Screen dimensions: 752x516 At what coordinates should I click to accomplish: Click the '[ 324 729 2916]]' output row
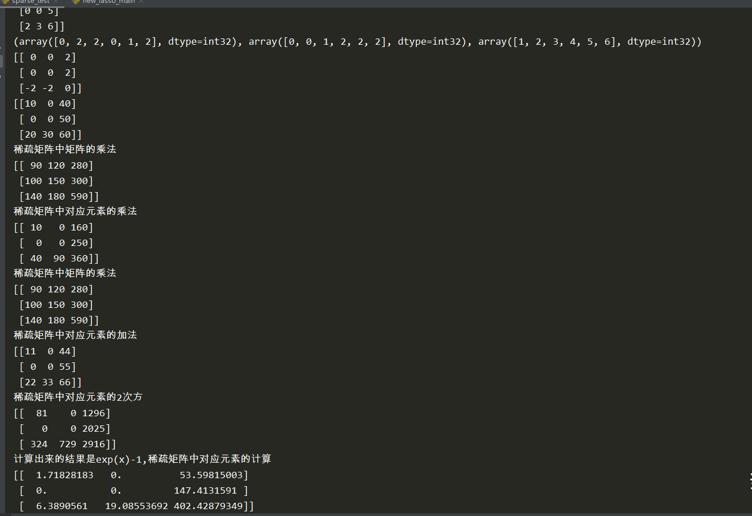click(x=68, y=444)
